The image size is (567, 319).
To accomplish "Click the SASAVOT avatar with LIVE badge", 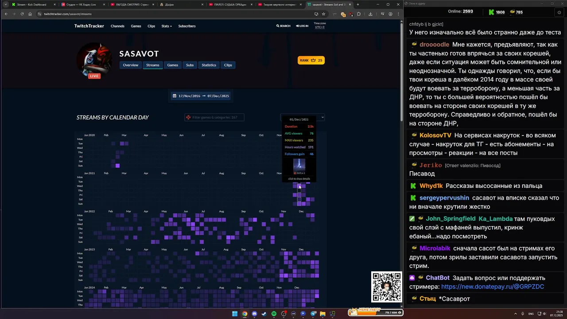I will pyautogui.click(x=94, y=60).
